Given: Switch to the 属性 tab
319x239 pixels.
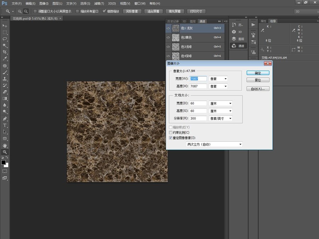Looking at the screenshot, I should pos(263,21).
